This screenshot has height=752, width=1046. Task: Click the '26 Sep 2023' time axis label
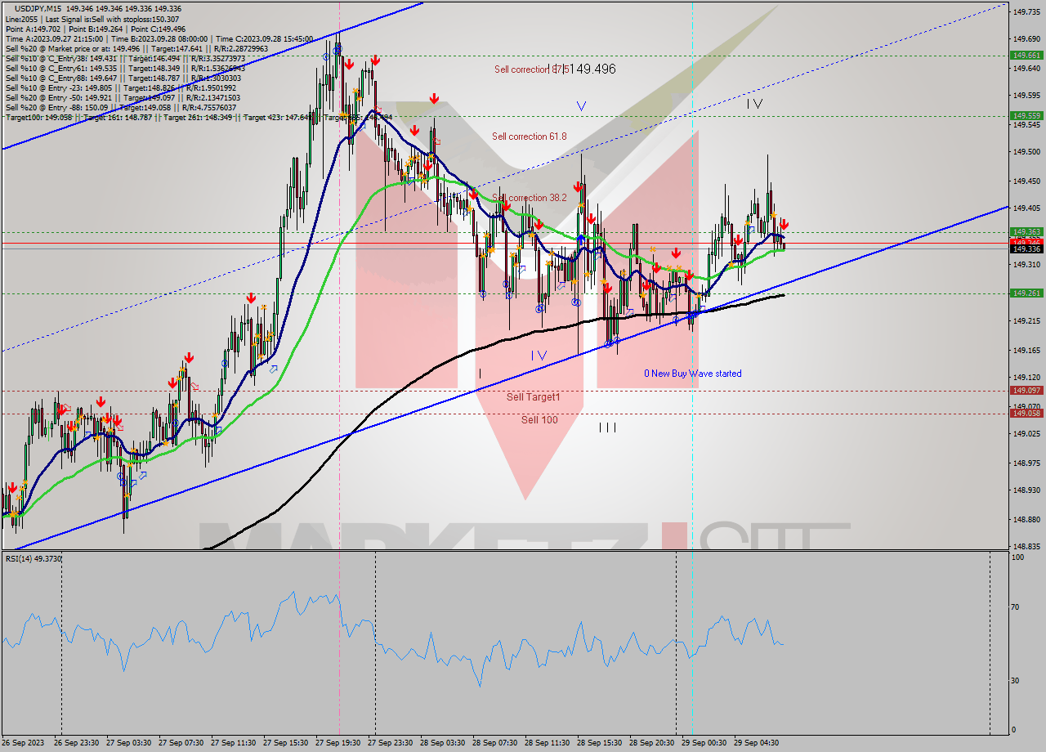coord(24,743)
